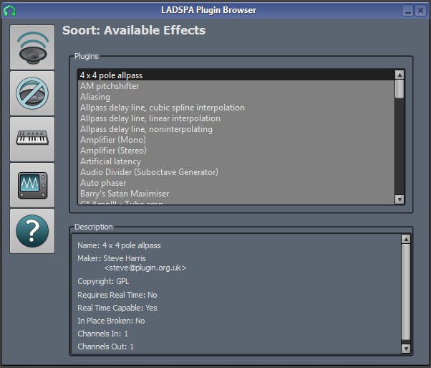
Task: Open the Available Effects speaker icon
Action: pyautogui.click(x=32, y=47)
